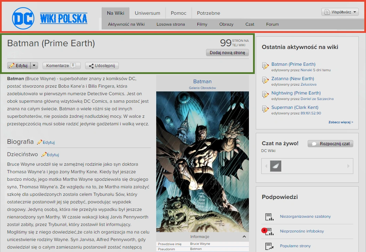The image size is (366, 252).
Task: Click the share icon on Udostępnij
Action: 91,66
